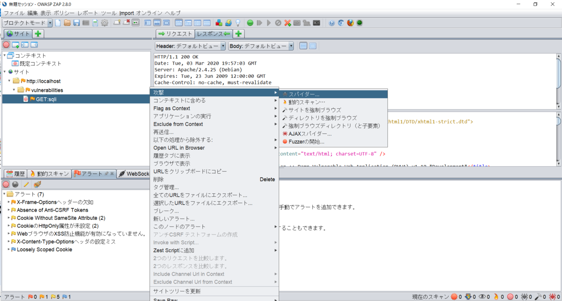This screenshot has height=301, width=562.
Task: Expand the Loosely Scoped Cookie alert
Action: coord(8,250)
